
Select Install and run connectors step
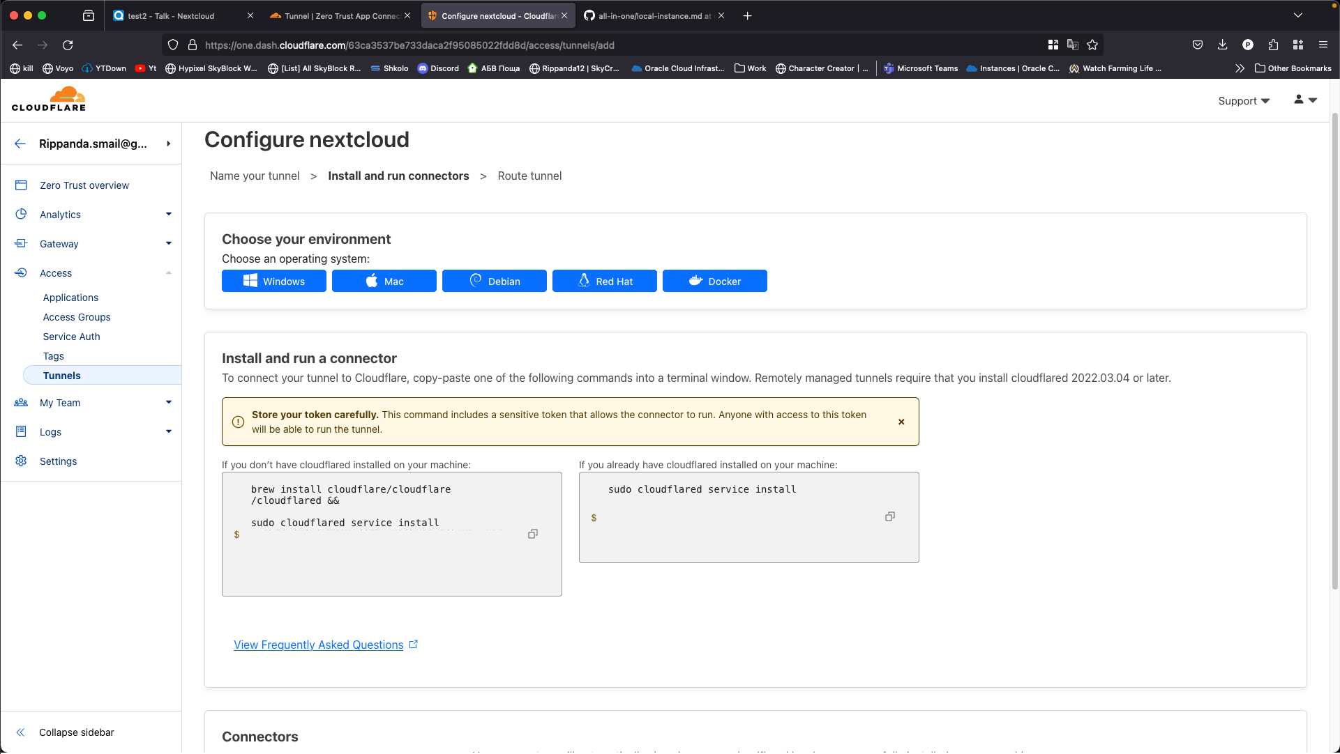tap(398, 176)
